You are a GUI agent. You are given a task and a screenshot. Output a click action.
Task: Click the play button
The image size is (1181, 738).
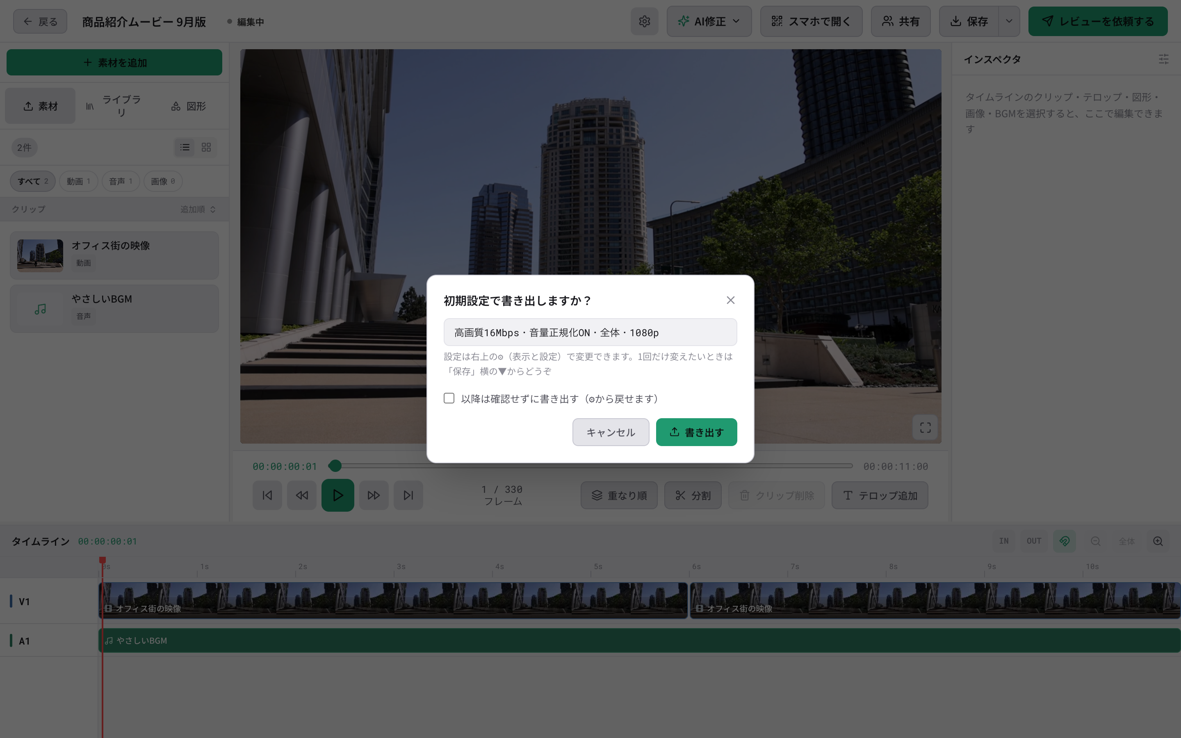click(338, 495)
